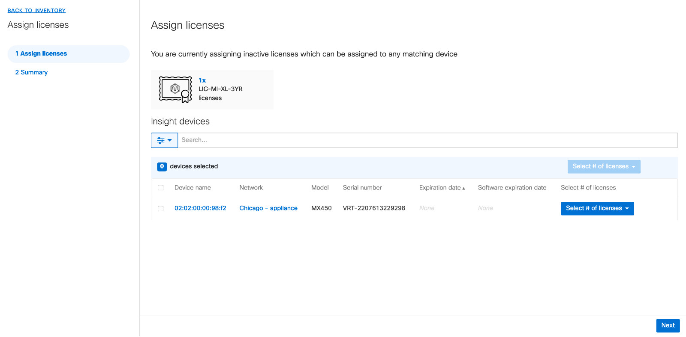This screenshot has width=686, height=337.
Task: Click the caret beside the filter icon
Action: [x=170, y=140]
